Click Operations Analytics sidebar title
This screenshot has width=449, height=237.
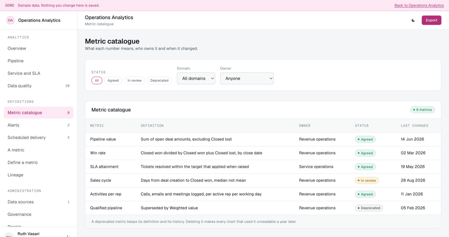coord(39,20)
